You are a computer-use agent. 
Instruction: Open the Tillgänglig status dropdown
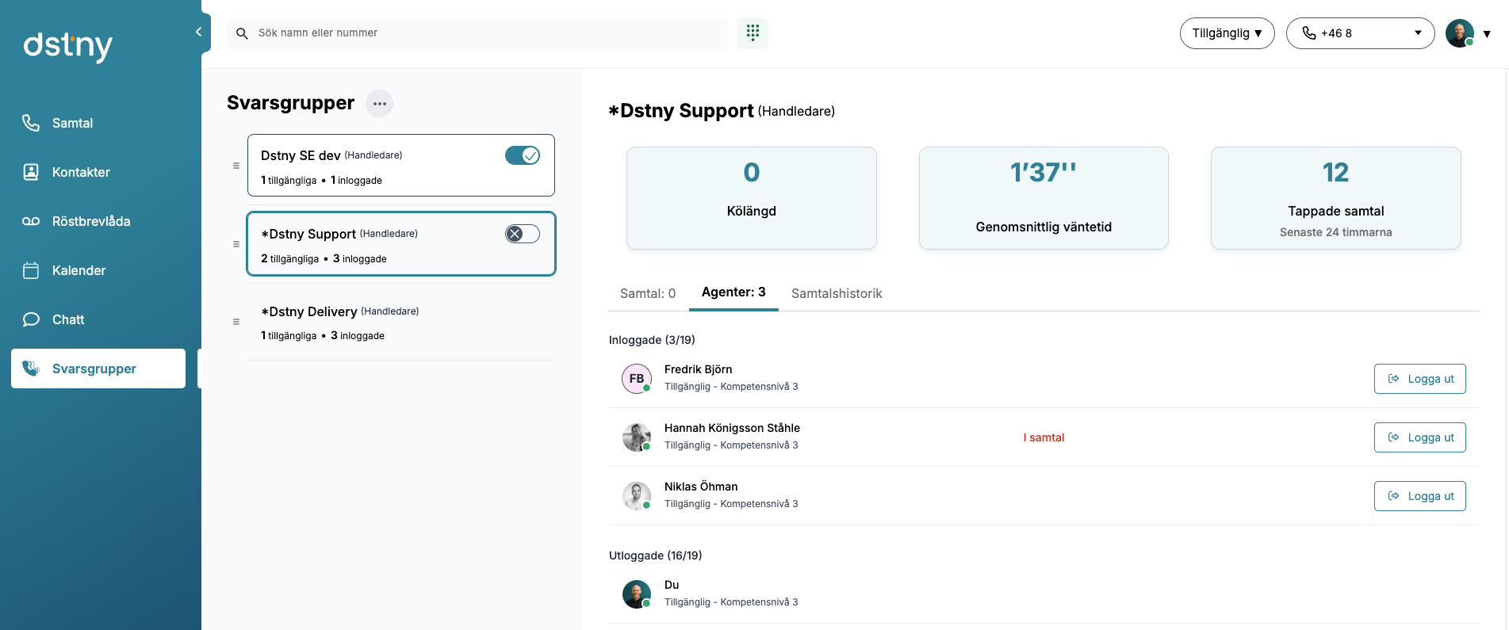[1226, 33]
